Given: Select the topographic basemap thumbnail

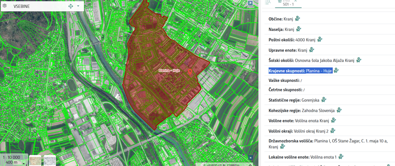Looking at the screenshot, I should tap(35, 161).
